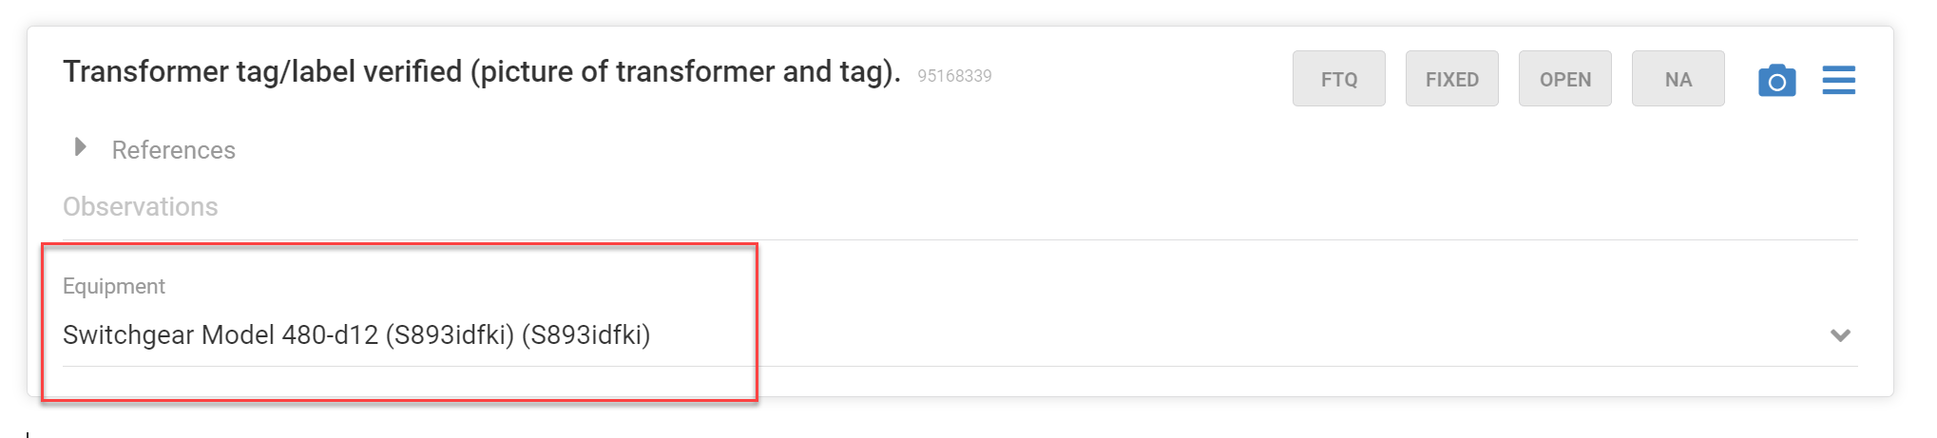Image resolution: width=1937 pixels, height=438 pixels.
Task: Set the checkpoint status to FIXED
Action: pyautogui.click(x=1451, y=79)
